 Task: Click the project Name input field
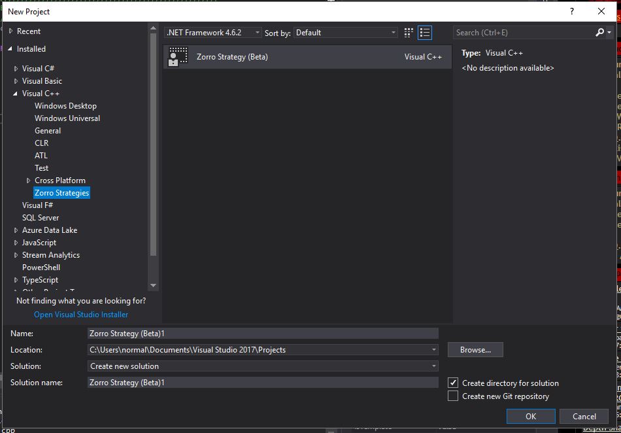(263, 334)
